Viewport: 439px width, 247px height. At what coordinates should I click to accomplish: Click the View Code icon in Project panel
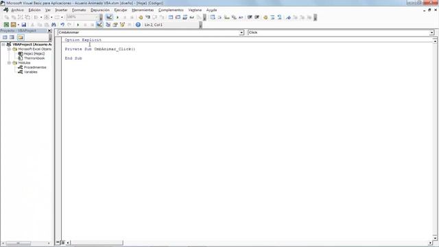pos(5,37)
